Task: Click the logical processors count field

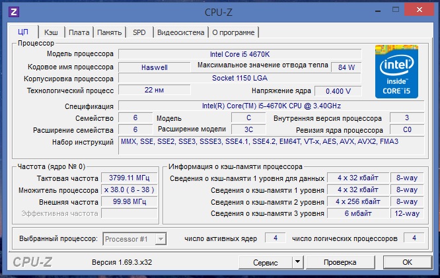Action: click(414, 238)
